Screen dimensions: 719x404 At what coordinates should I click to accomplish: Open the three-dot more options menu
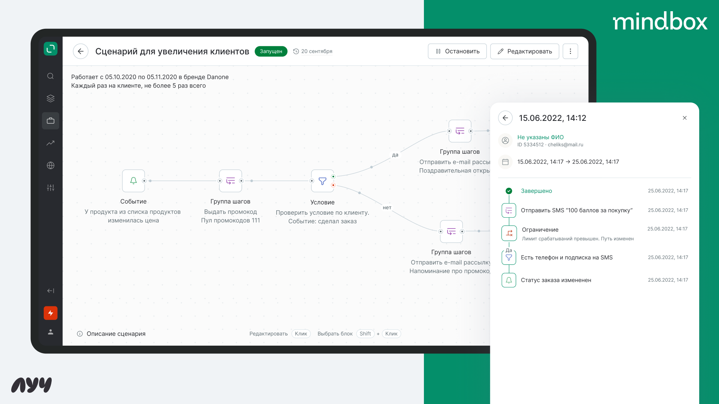(570, 51)
